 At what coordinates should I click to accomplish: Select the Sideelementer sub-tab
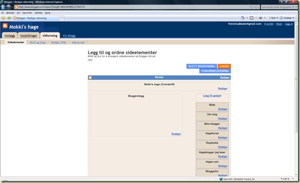(16, 42)
